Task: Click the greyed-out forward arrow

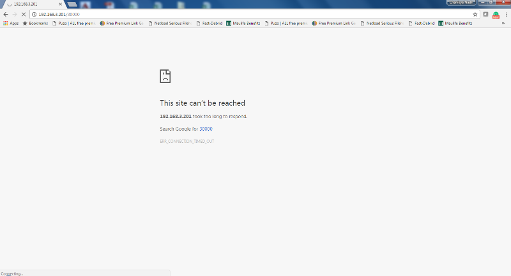Action: pyautogui.click(x=14, y=14)
